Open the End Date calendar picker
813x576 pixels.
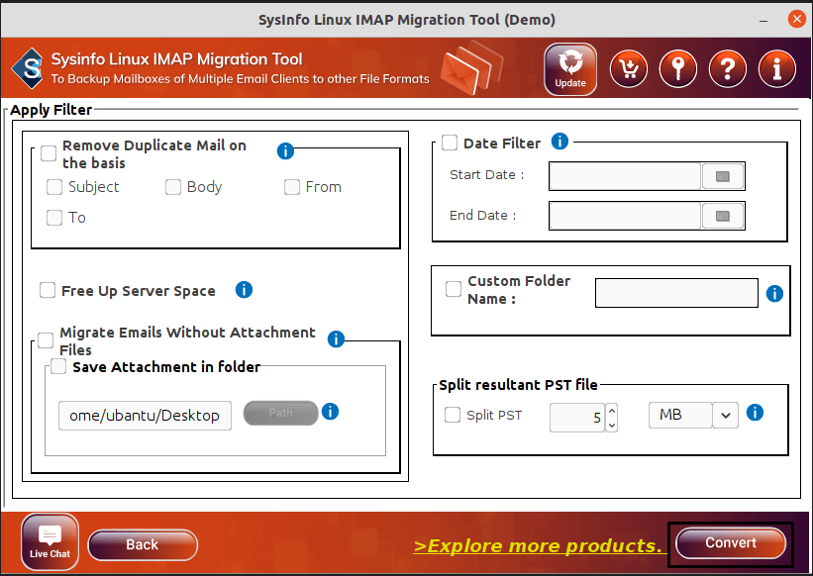[723, 216]
